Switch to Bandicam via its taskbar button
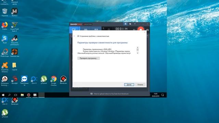Screen dimensions: 219x123 pyautogui.click(x=29, y=95)
